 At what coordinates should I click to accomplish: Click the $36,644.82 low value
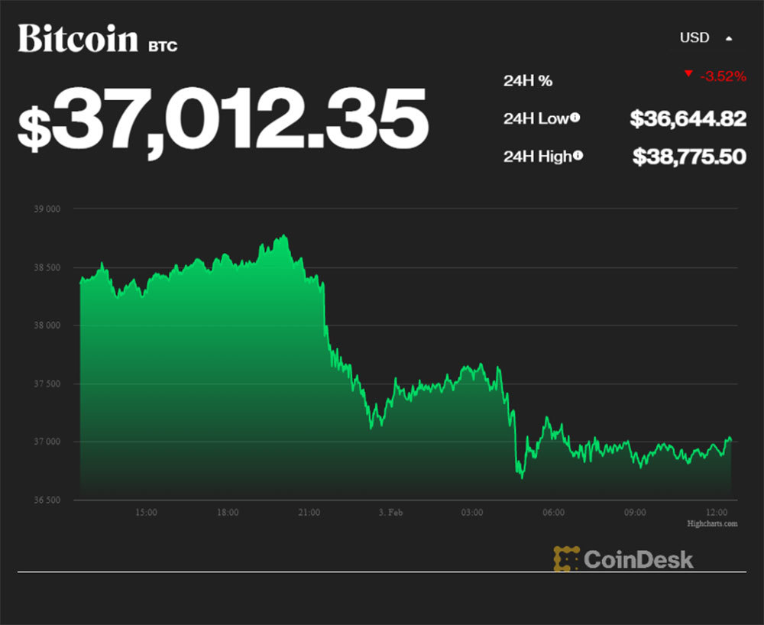688,118
